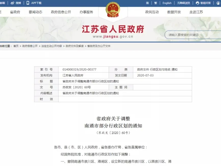Screen dimensions: 221x166
Task: Click breadcrumb link 首页
Action: click(x=16, y=46)
